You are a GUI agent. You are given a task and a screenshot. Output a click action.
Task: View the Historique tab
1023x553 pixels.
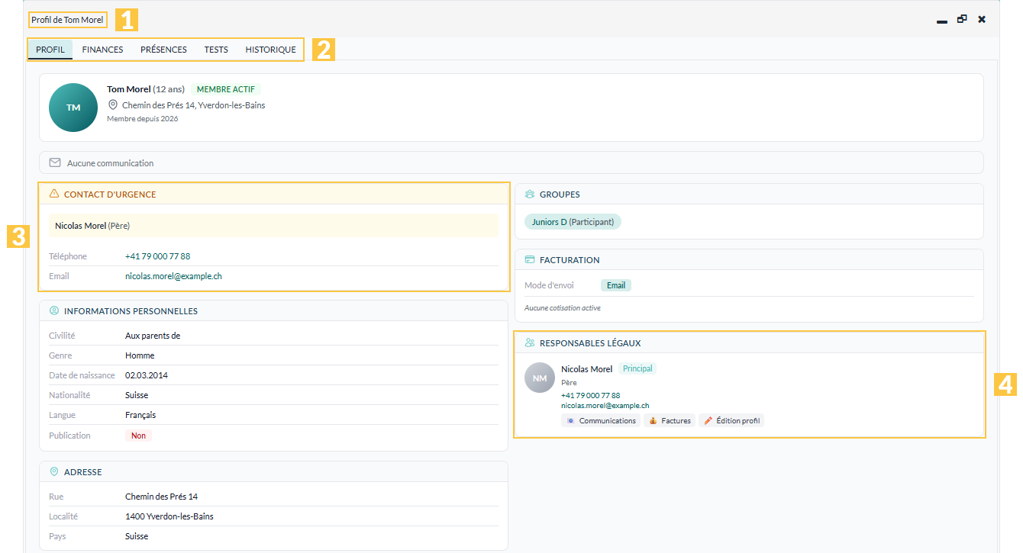point(270,50)
